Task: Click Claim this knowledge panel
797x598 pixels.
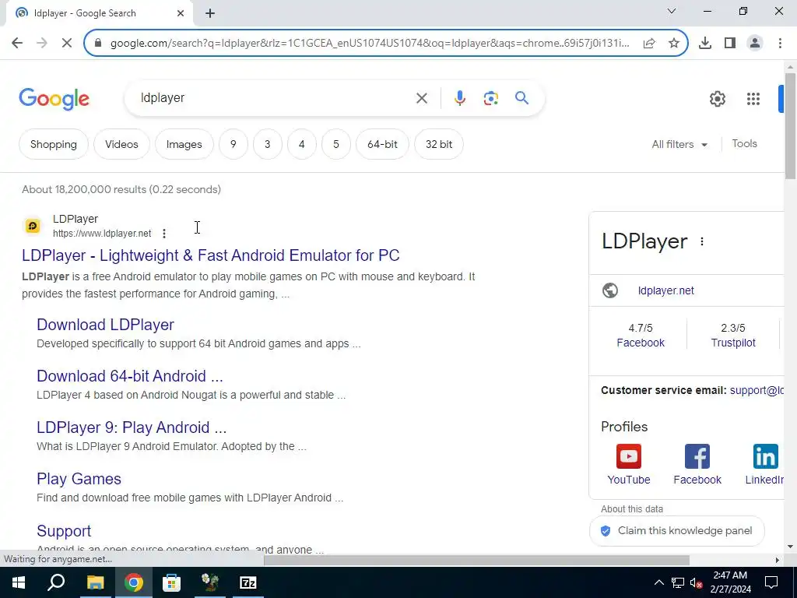Action: tap(676, 531)
